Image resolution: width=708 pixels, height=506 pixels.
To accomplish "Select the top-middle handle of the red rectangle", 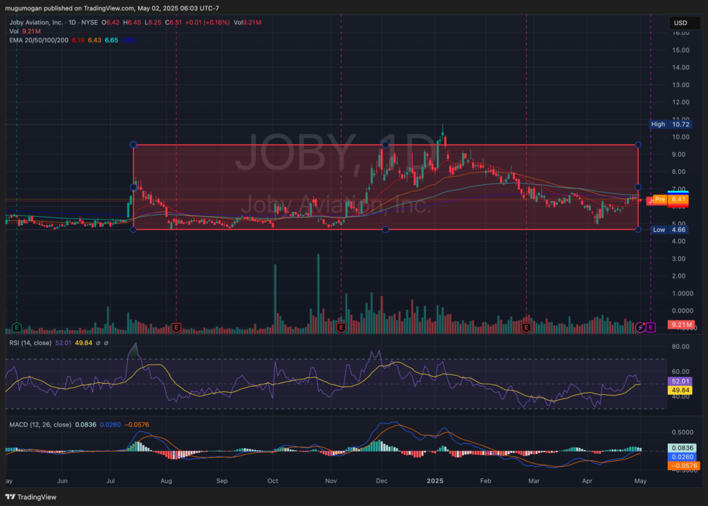I will tap(386, 145).
